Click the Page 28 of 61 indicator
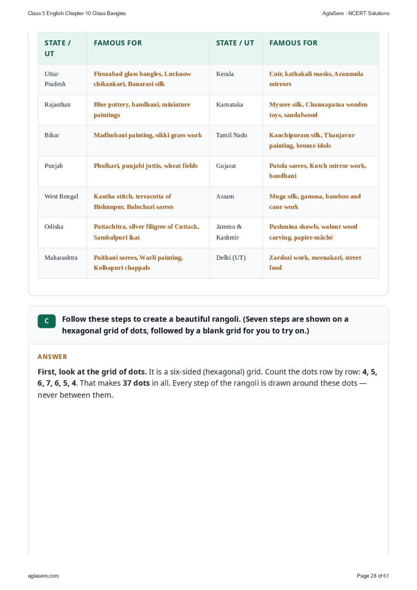Viewport: 417px width, 590px height. [x=372, y=576]
